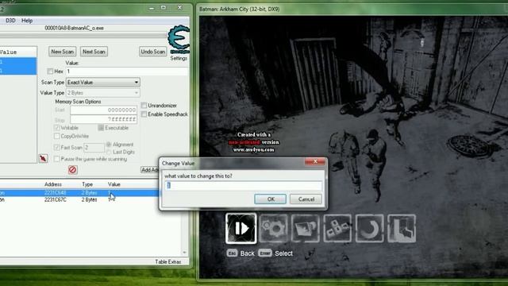Click the Stop address field
This screenshot has width=508, height=286.
(x=103, y=119)
